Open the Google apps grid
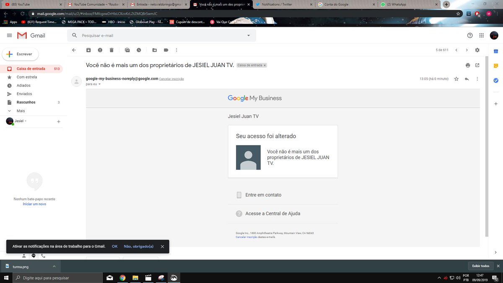Image resolution: width=503 pixels, height=283 pixels. click(x=482, y=36)
